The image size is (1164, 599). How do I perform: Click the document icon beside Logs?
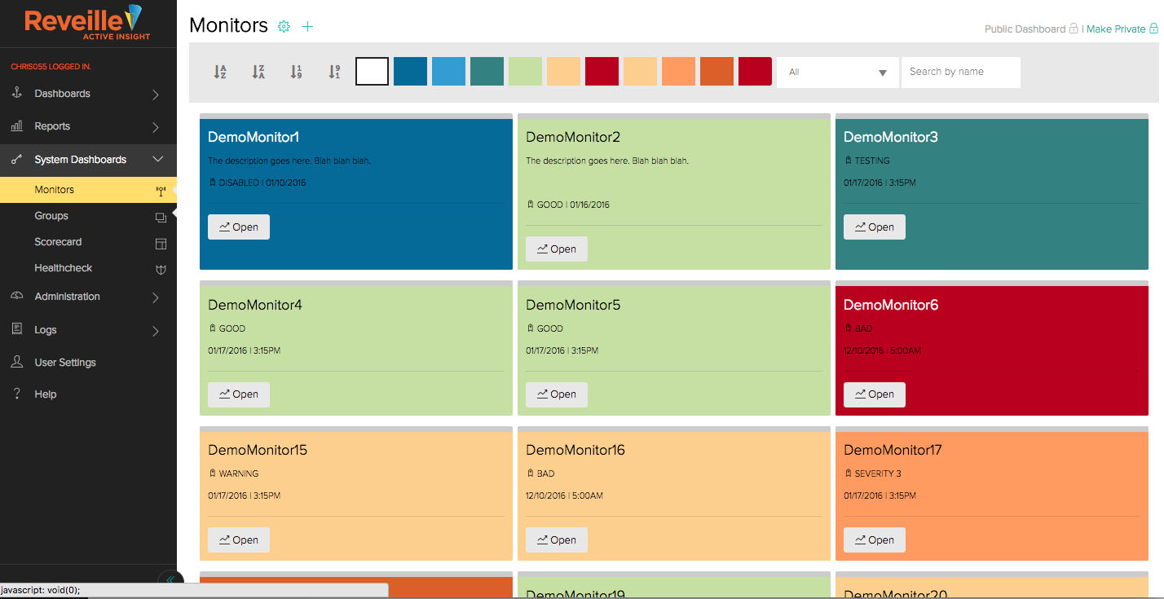point(16,329)
